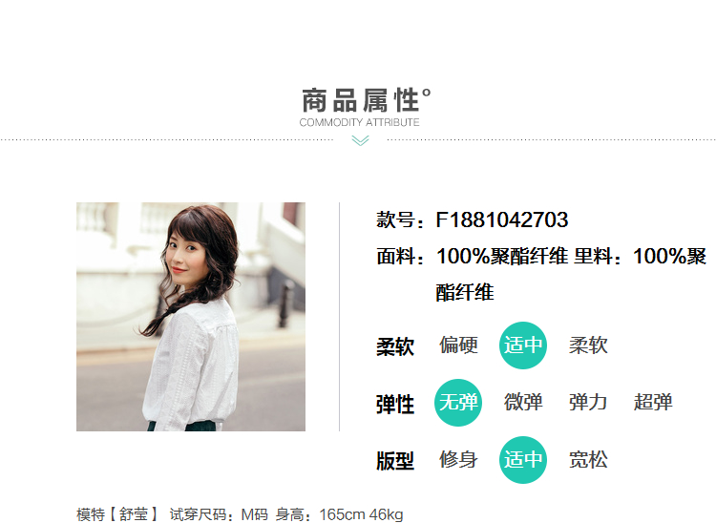Select 弹力 elasticity option
This screenshot has height=523, width=716.
[588, 403]
